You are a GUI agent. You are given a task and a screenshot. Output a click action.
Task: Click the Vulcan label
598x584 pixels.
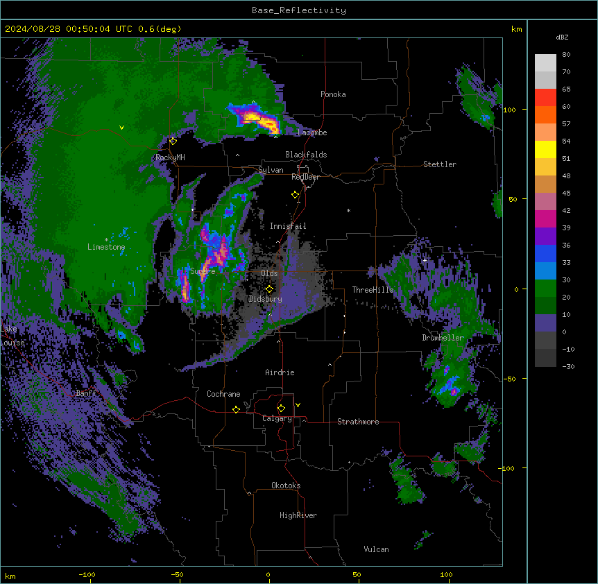(x=377, y=549)
